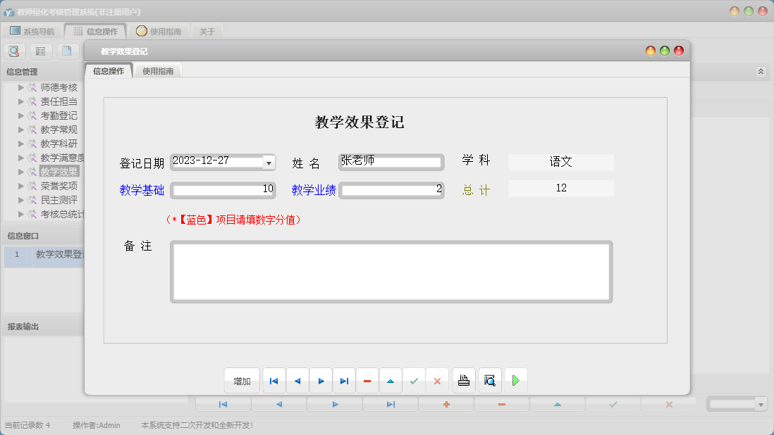The image size is (774, 435).
Task: Select the search/query icon in left toolbar
Action: (14, 51)
